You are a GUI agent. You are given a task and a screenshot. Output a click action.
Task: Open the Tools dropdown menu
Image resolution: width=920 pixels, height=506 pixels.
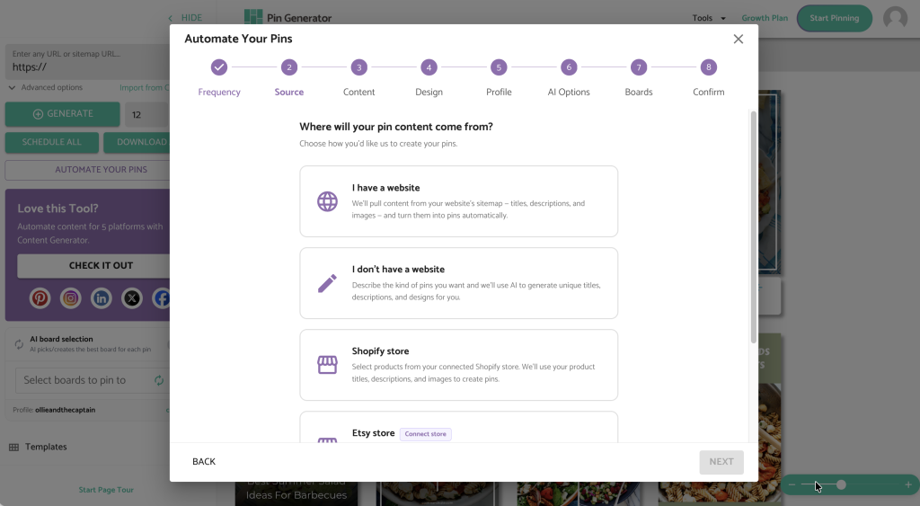[709, 18]
